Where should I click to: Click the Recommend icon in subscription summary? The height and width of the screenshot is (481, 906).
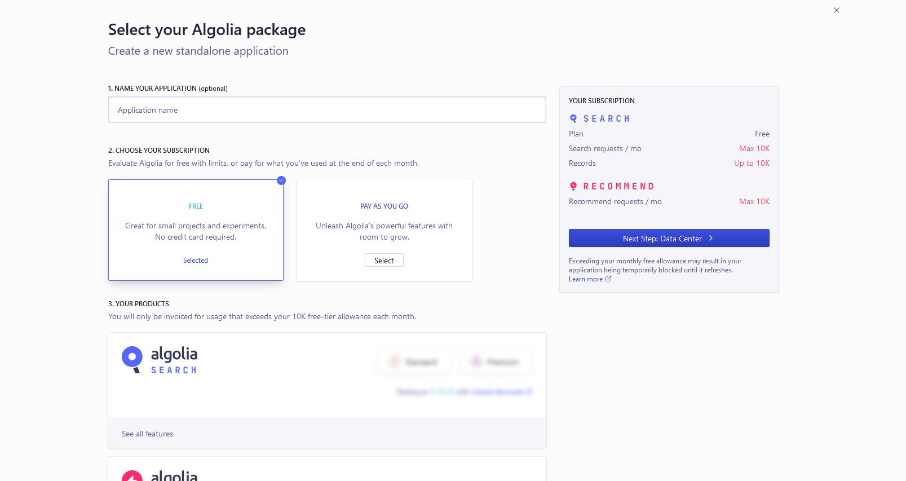(x=573, y=186)
